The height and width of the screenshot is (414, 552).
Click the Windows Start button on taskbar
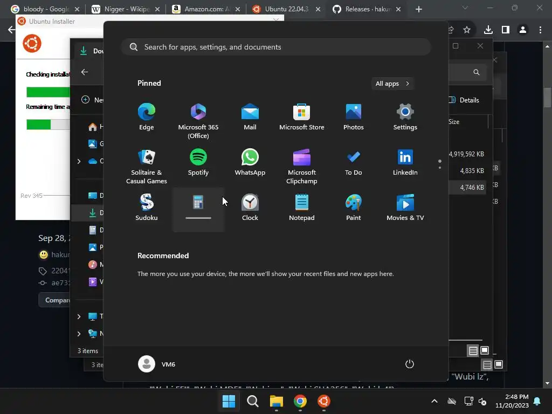coord(229,401)
